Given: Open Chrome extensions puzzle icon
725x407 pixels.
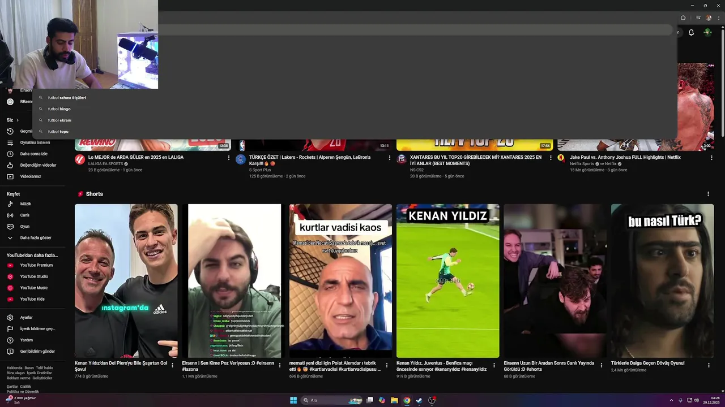Looking at the screenshot, I should click(x=683, y=18).
